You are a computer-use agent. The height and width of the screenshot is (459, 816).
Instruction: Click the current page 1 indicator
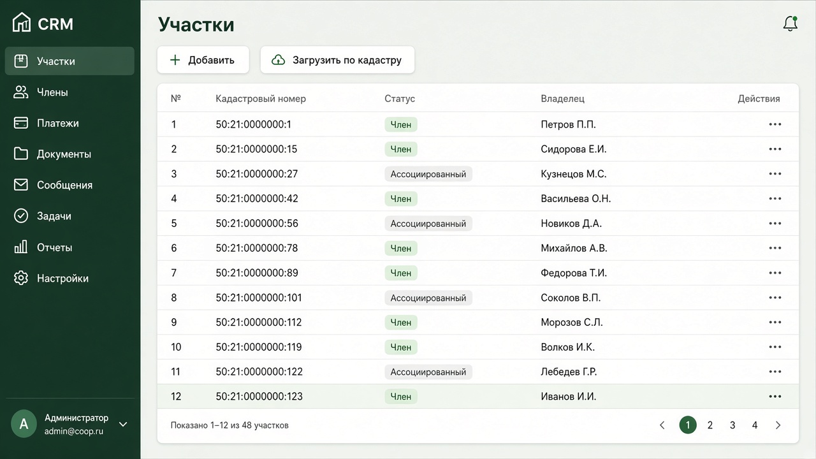point(688,425)
